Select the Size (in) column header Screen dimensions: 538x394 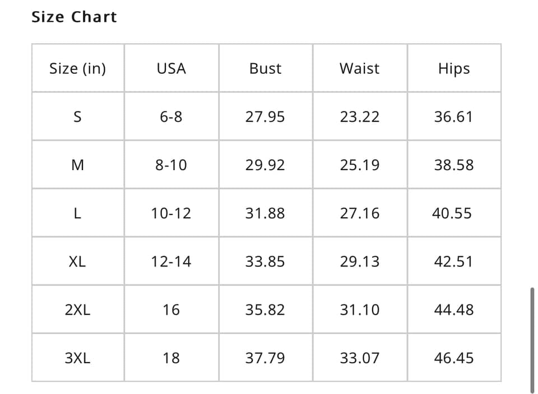coord(77,68)
